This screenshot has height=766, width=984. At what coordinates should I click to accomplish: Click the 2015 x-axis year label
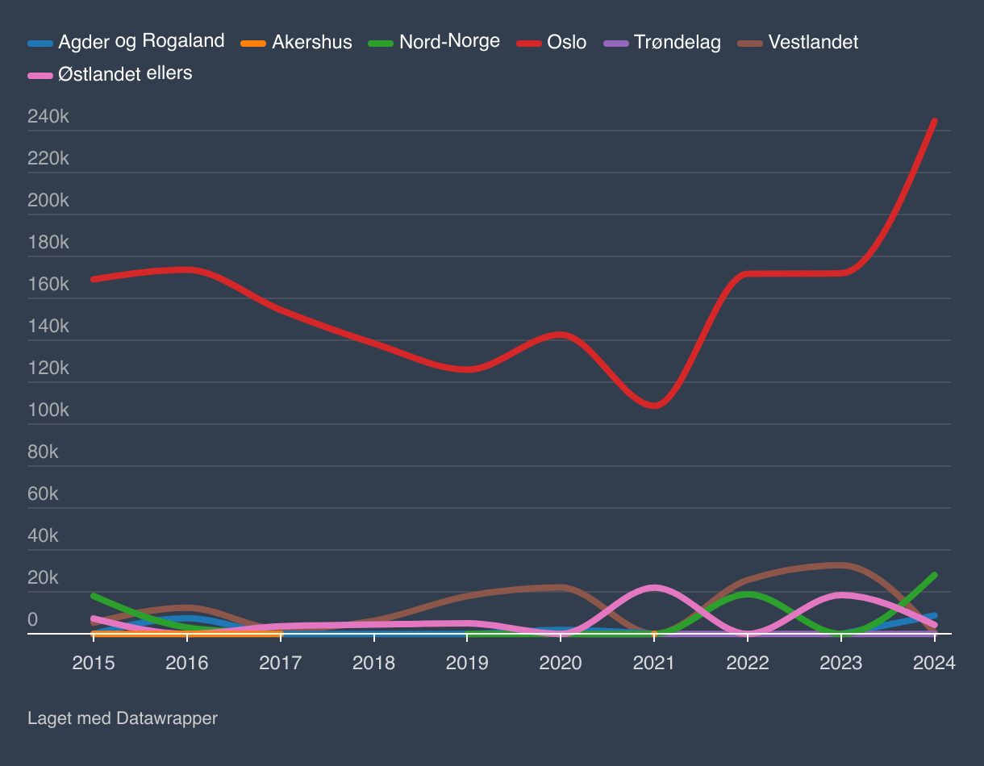point(94,663)
